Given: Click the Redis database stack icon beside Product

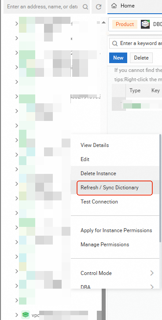Looking at the screenshot, I should 145,24.
